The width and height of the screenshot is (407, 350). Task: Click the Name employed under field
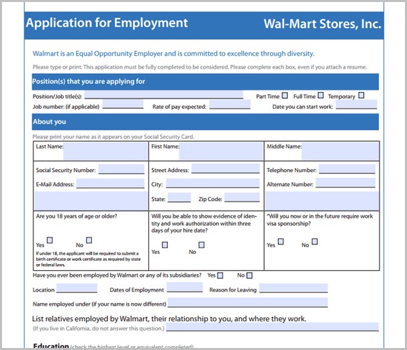point(248,303)
